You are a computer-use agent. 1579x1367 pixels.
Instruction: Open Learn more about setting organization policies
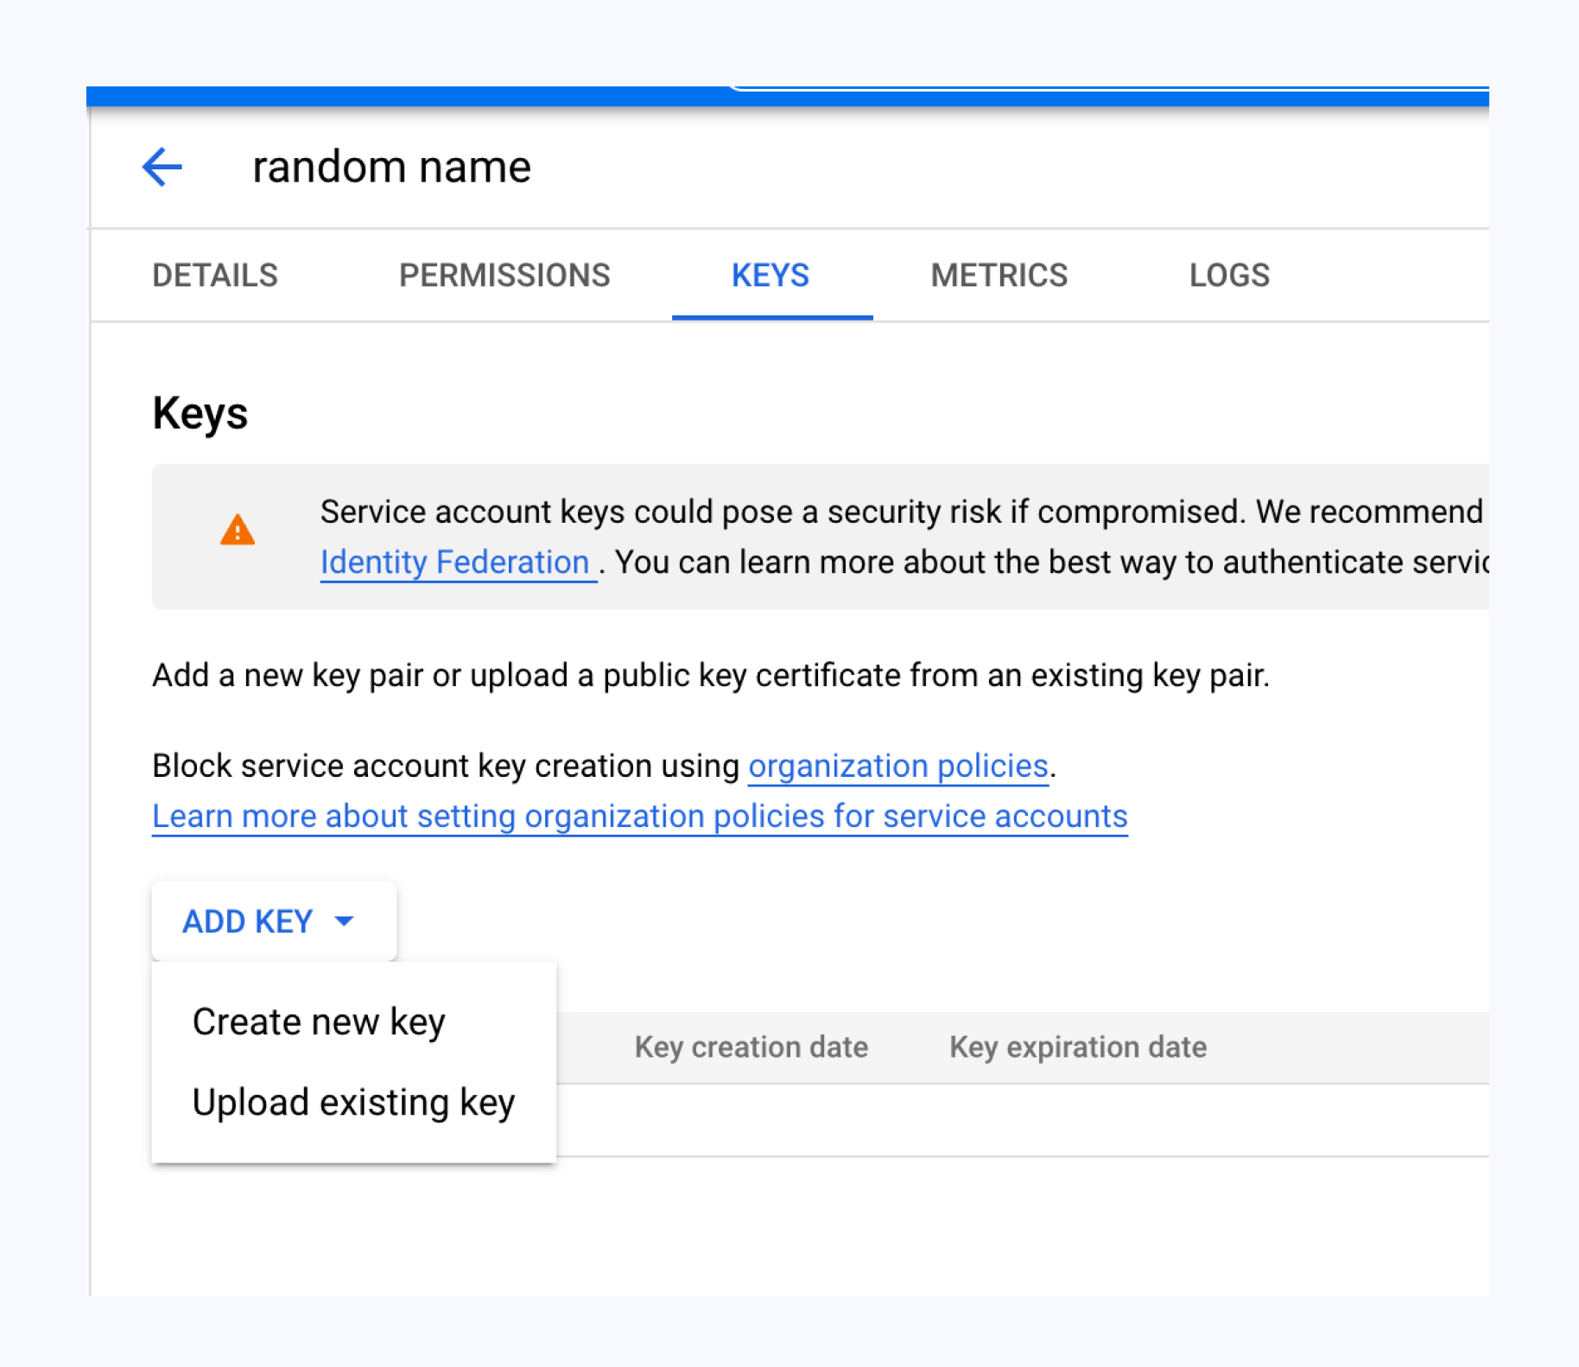click(640, 817)
